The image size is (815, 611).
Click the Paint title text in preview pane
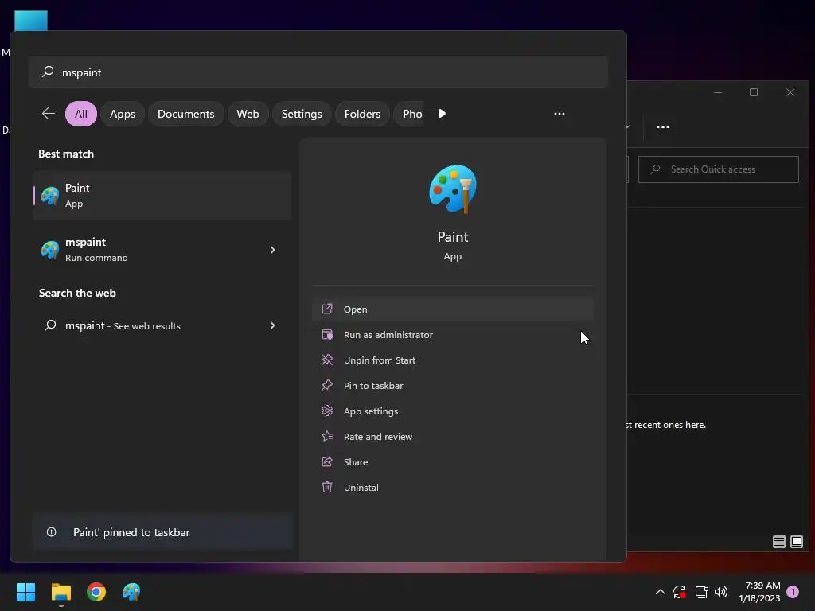click(x=453, y=237)
